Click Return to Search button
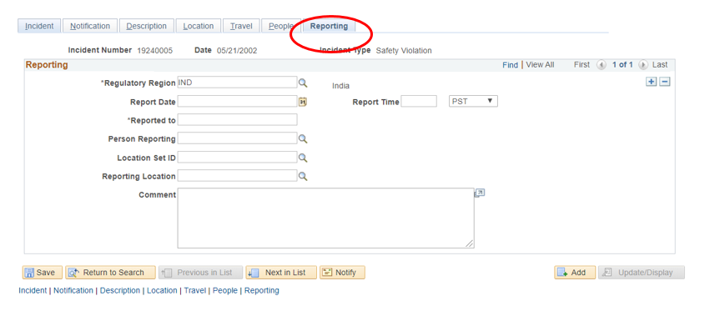710x321 pixels. (x=110, y=273)
